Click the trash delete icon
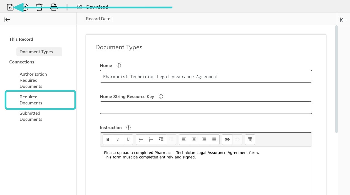The image size is (350, 195). pos(39,7)
